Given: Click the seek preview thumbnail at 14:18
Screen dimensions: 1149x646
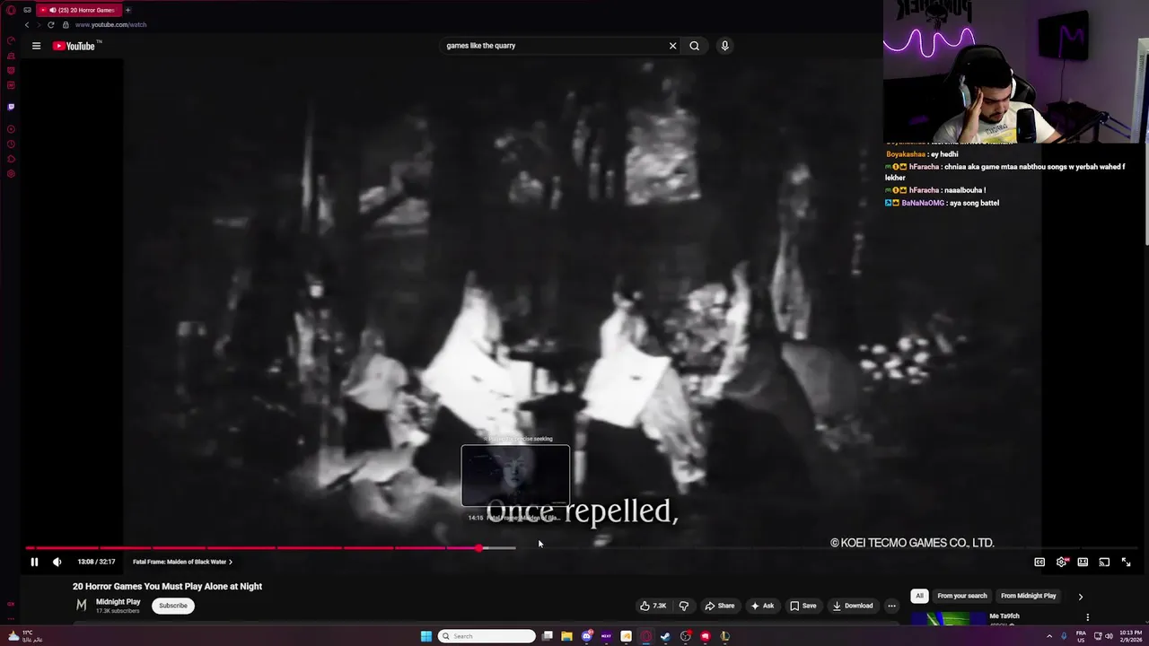Looking at the screenshot, I should click(515, 476).
